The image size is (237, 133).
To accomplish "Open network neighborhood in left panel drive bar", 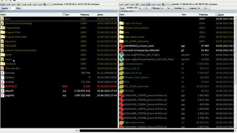I will [x=45, y=4].
